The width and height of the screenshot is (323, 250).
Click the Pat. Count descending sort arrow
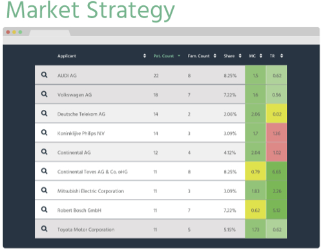179,56
